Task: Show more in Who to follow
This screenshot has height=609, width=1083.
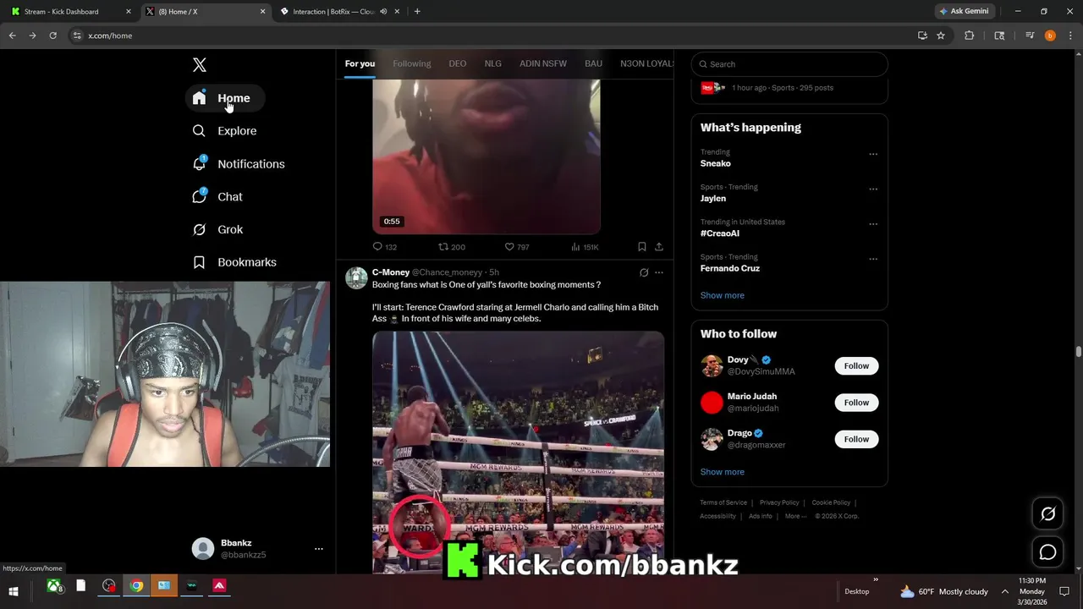Action: click(x=722, y=472)
